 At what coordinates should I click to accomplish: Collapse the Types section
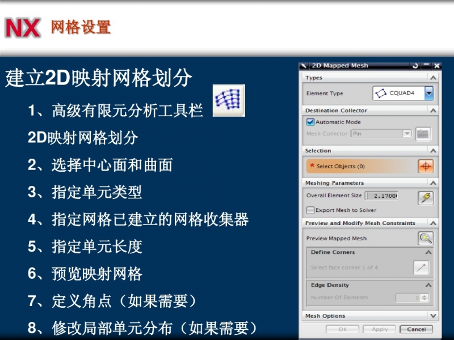433,78
